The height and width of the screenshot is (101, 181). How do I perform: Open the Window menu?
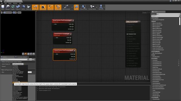[x=15, y=3]
